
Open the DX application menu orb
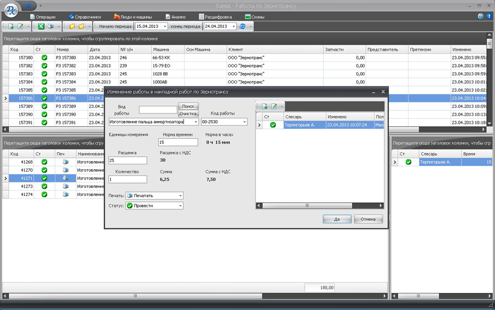[x=11, y=10]
